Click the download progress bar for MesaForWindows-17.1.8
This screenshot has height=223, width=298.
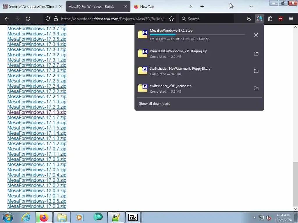(197, 35)
